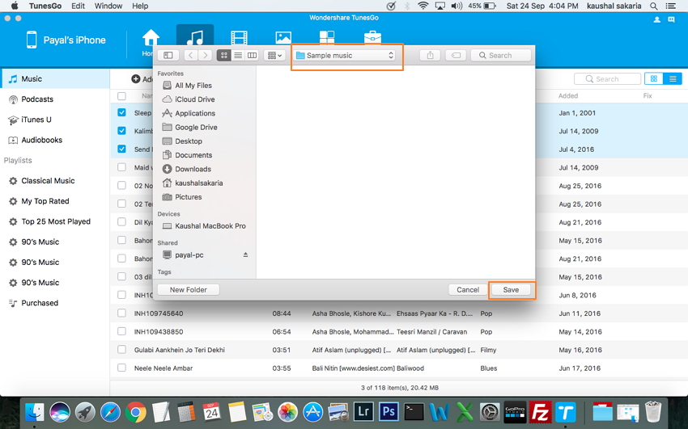Click the dialog Search field
The image size is (688, 429).
[x=501, y=55]
